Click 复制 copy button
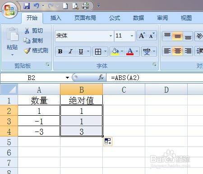Viewport: 203px width, 174px height. (x=33, y=41)
